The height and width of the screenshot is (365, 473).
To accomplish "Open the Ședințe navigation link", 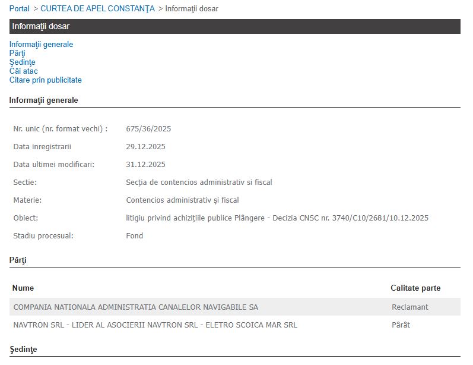I will [22, 62].
